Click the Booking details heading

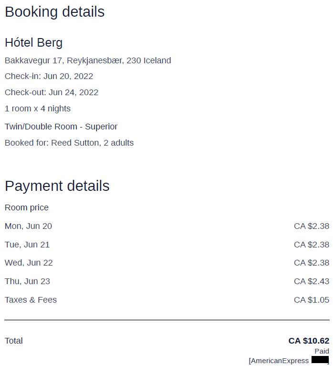pos(55,12)
